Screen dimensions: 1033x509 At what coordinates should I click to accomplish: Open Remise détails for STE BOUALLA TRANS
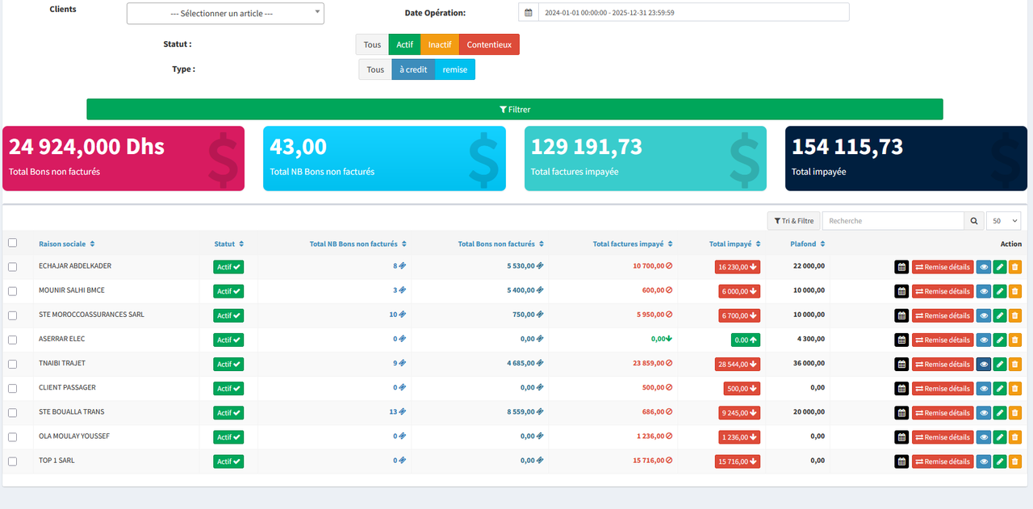[943, 413]
